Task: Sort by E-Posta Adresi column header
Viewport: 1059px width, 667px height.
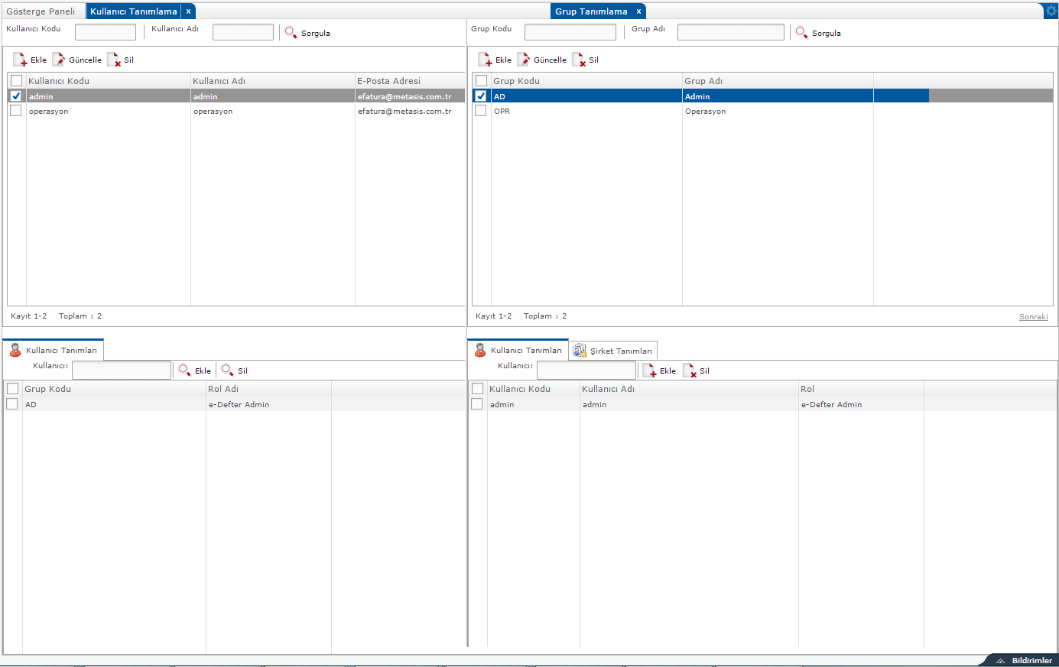Action: tap(410, 81)
